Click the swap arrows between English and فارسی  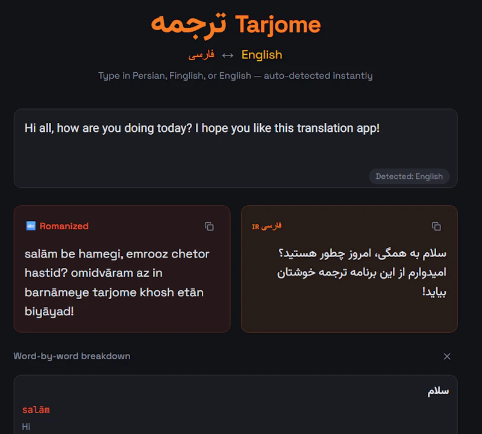227,55
